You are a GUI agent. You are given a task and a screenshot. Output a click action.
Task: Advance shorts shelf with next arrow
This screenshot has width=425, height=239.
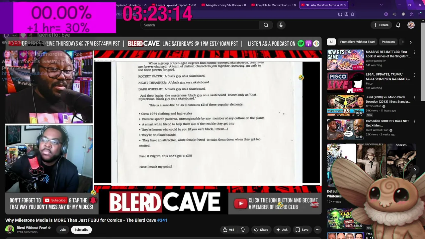[415, 170]
